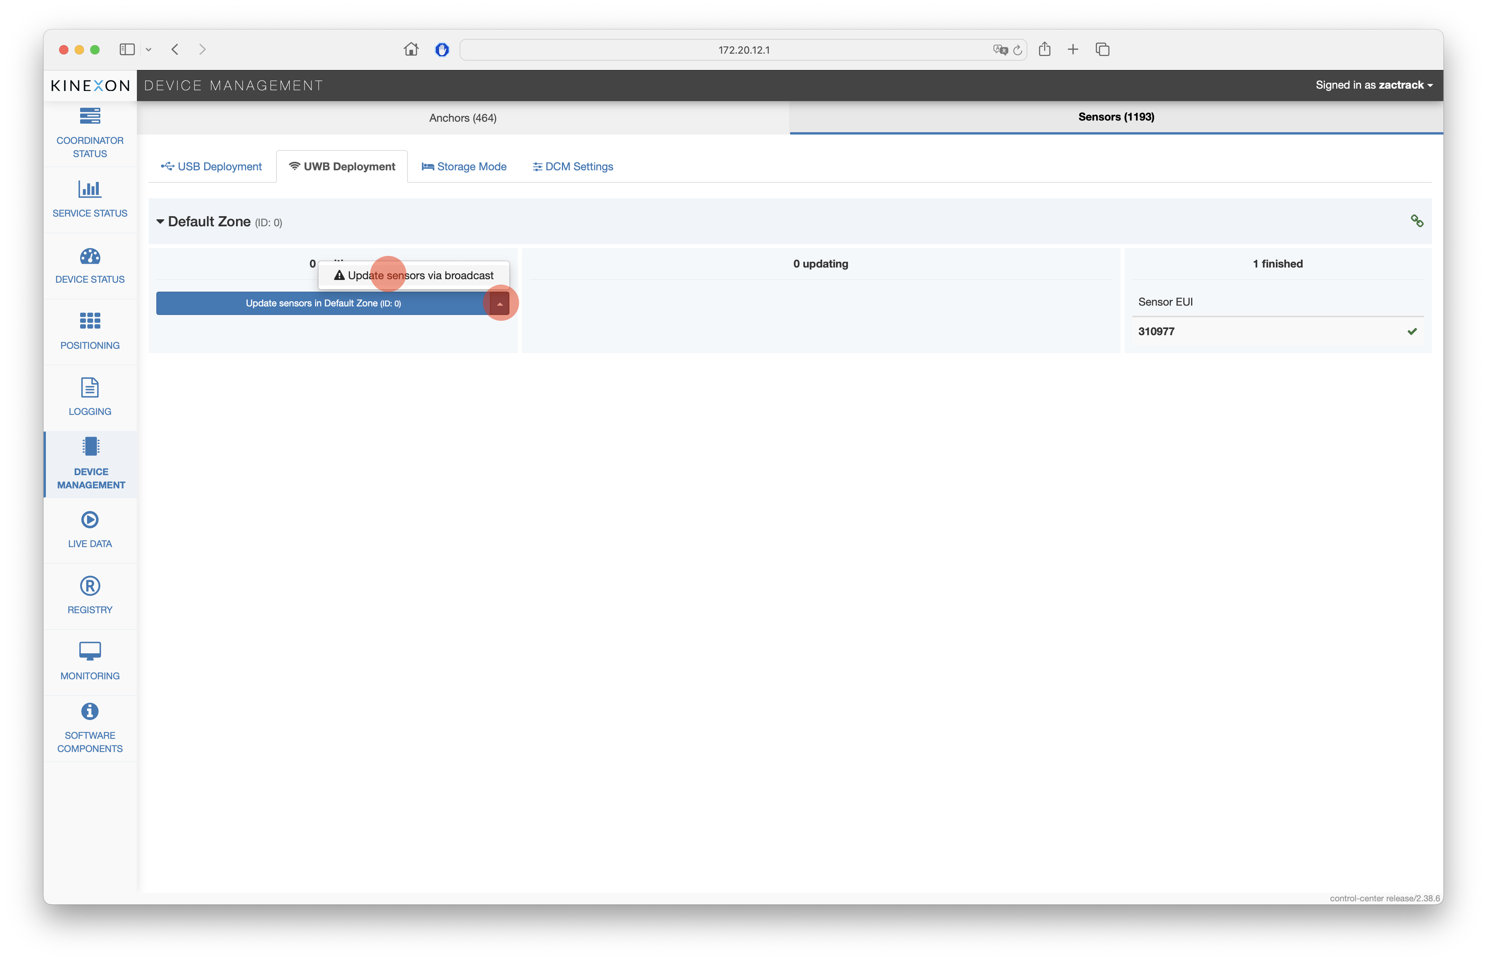Open the Service Status chart icon
Viewport: 1487px width, 962px height.
tap(90, 189)
